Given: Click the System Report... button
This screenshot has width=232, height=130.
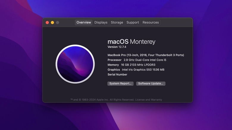Looking at the screenshot, I should pyautogui.click(x=120, y=84).
